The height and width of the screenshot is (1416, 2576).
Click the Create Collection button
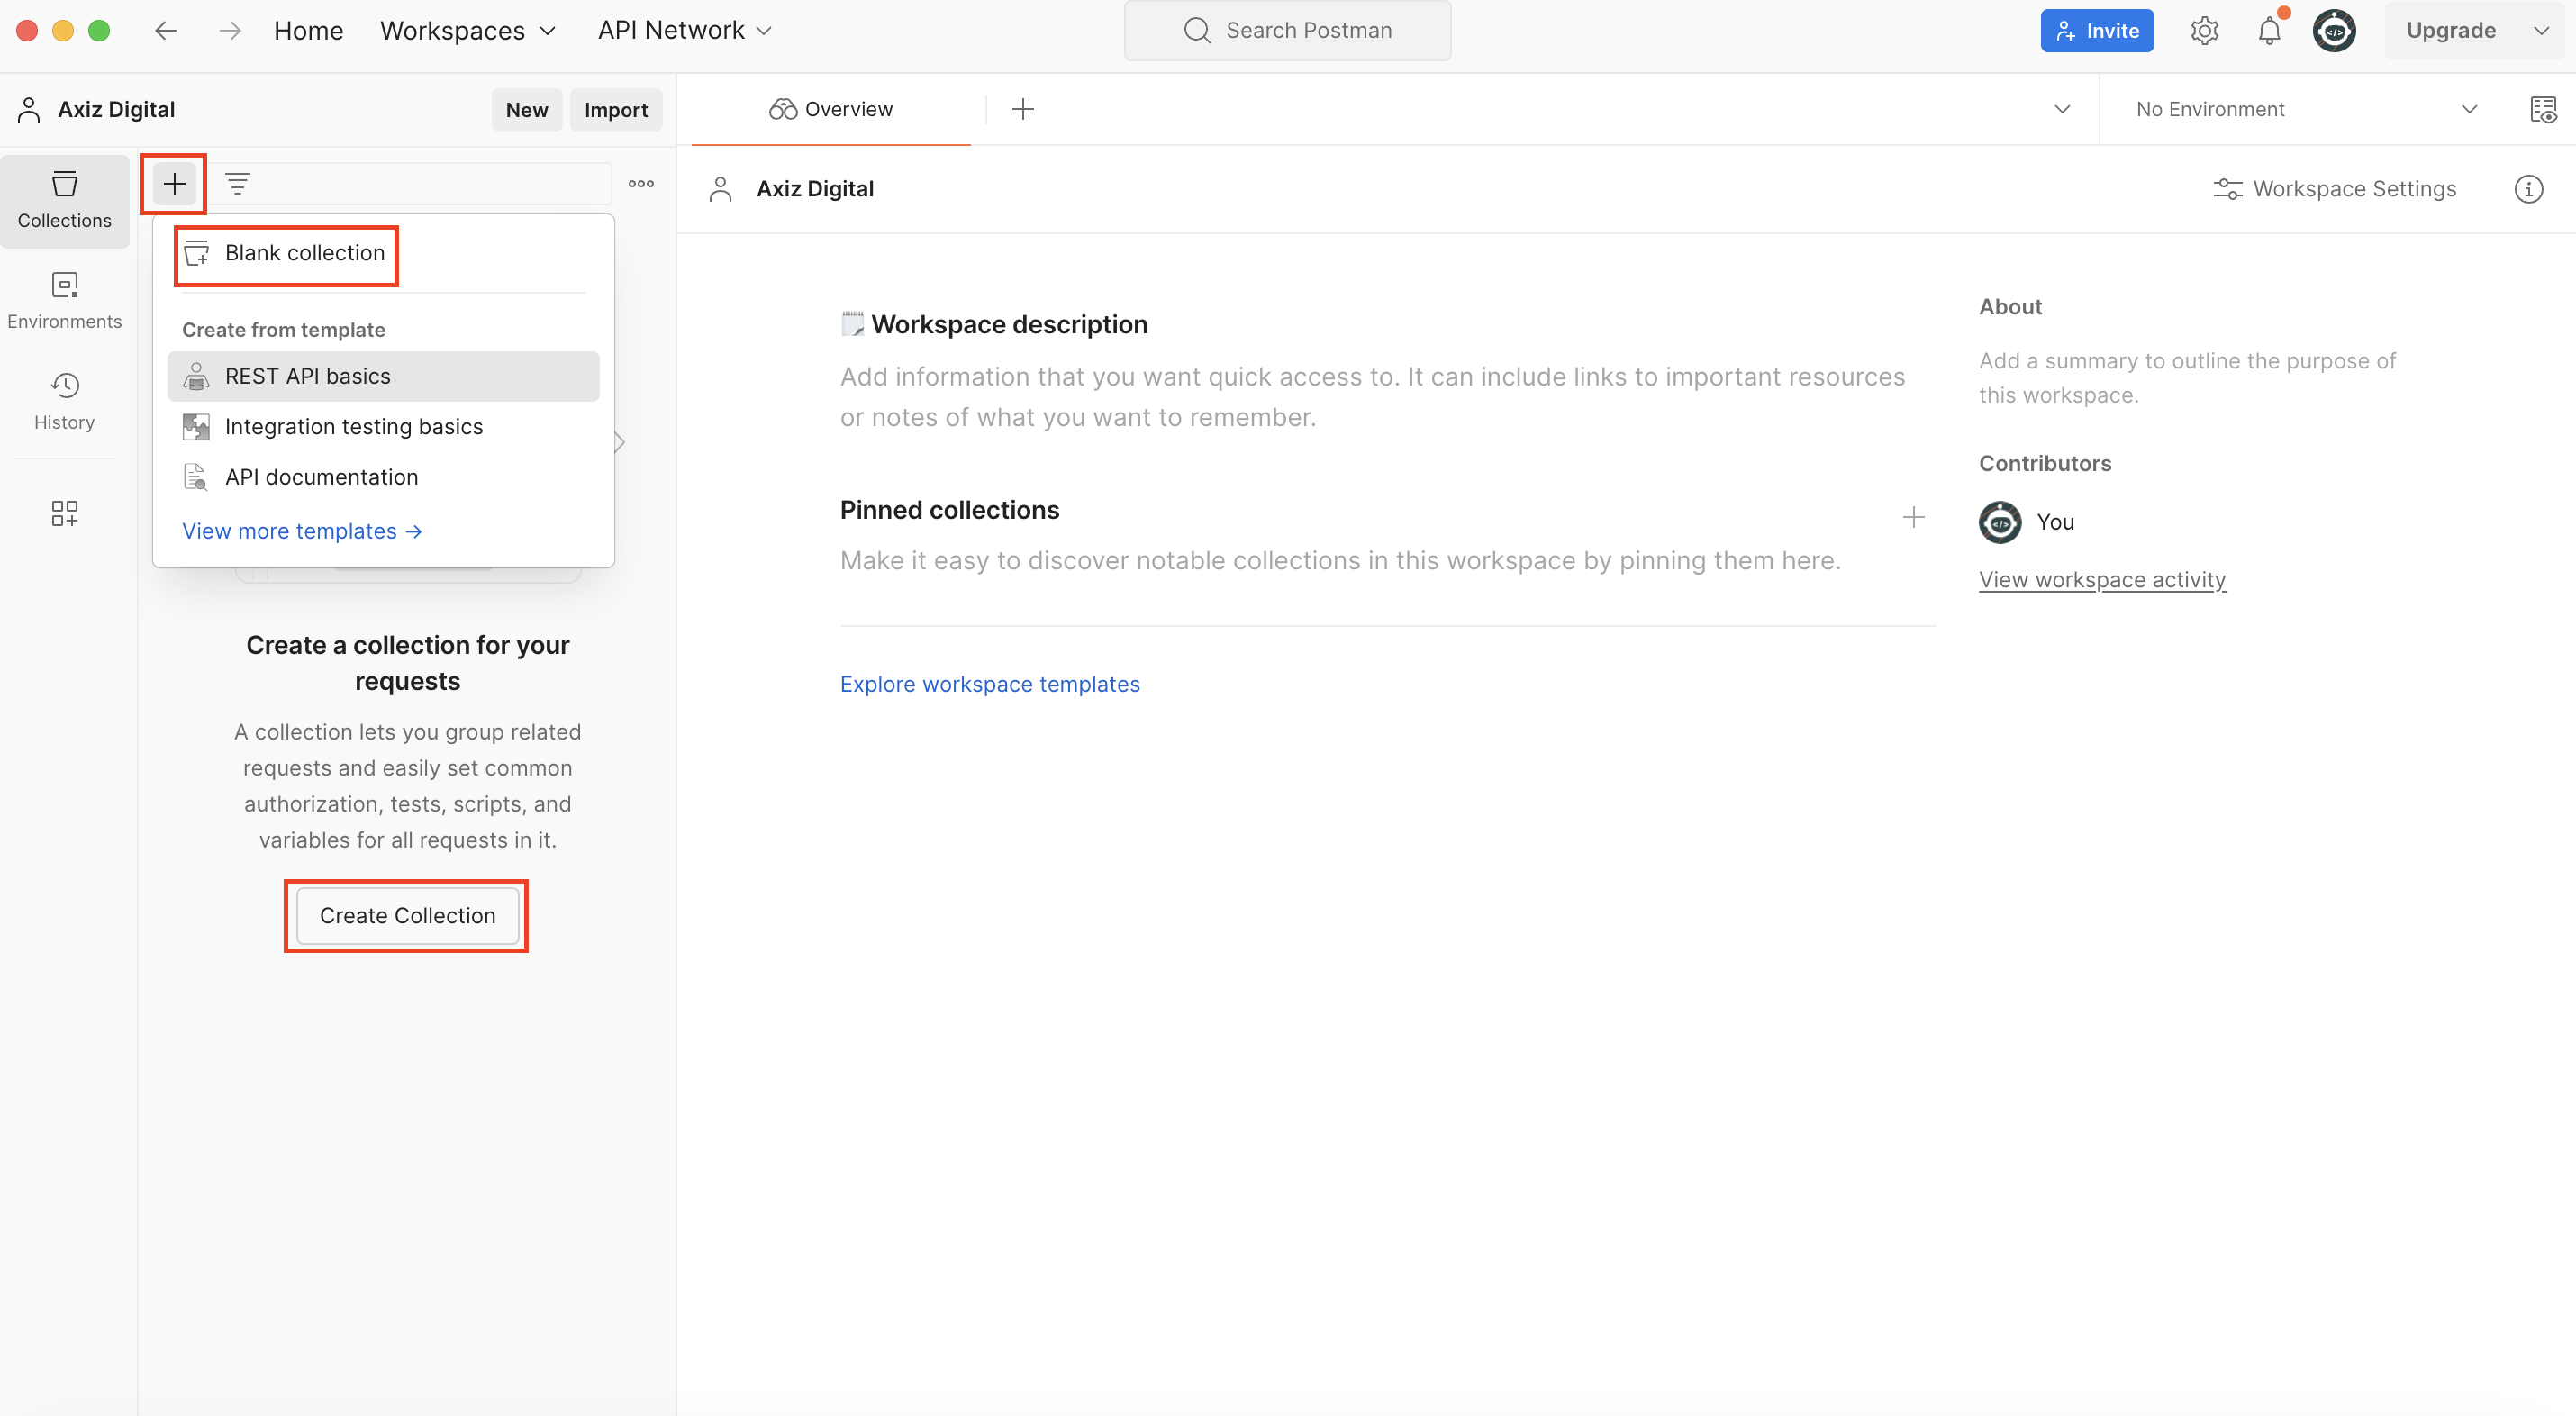407,916
